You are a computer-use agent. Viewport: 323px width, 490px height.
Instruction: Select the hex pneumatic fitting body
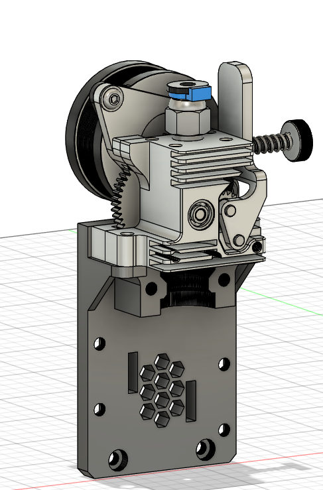187,120
